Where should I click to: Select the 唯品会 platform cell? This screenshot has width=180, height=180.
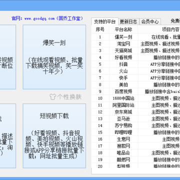tap(123, 153)
